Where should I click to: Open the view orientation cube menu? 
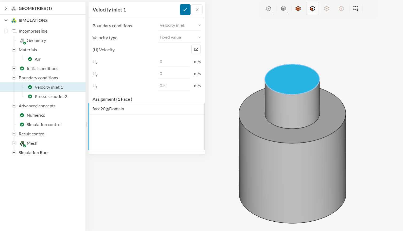coord(269,9)
